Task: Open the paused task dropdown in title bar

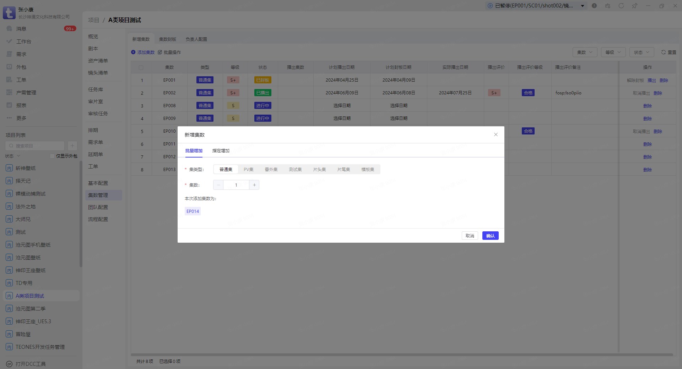Action: coord(583,6)
